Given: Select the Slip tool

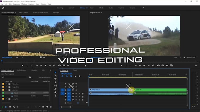Looking at the screenshot, I should pyautogui.click(x=55, y=86).
